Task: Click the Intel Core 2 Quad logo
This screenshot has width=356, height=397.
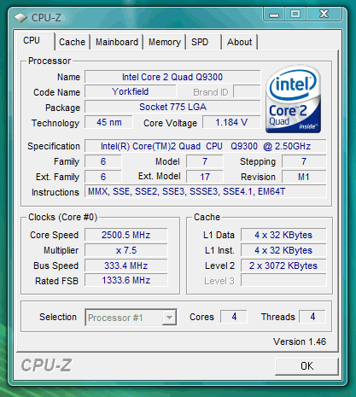Action: 293,99
